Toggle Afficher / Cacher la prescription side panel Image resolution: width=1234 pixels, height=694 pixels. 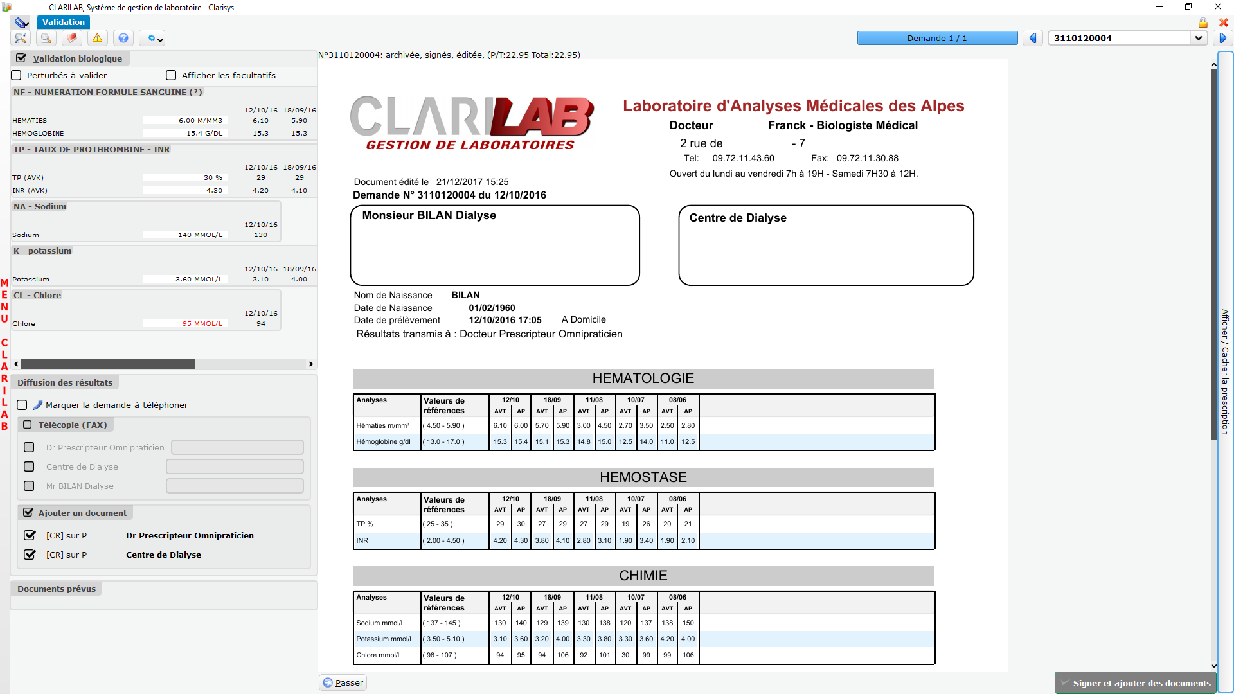point(1225,371)
